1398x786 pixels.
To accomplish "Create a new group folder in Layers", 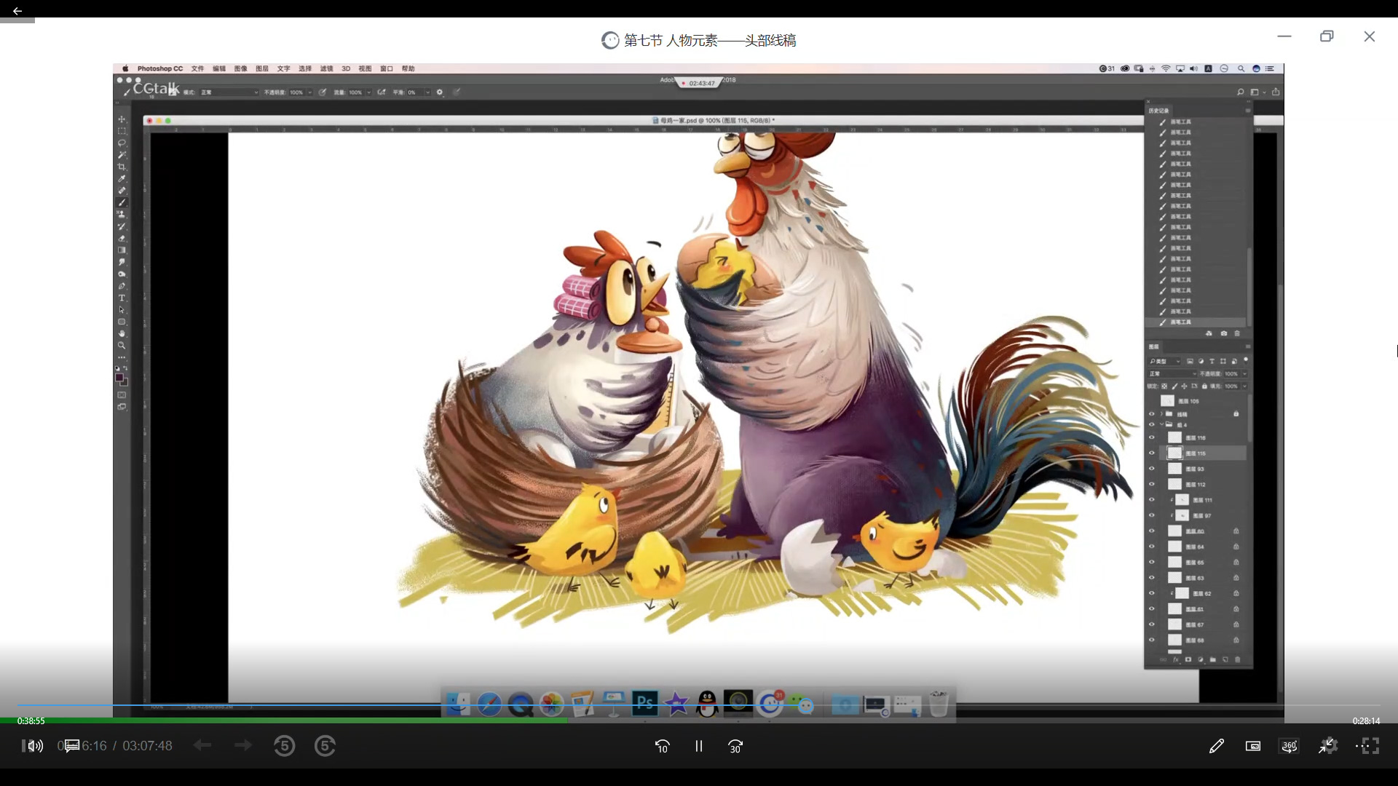I will [1213, 659].
